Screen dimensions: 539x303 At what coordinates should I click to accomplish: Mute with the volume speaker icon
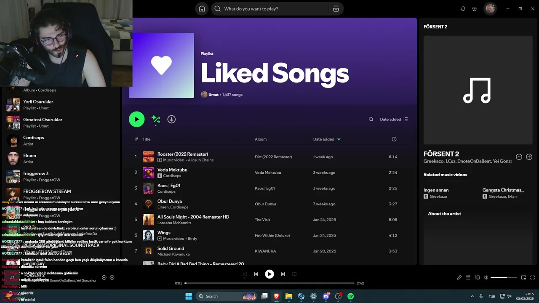point(486,277)
